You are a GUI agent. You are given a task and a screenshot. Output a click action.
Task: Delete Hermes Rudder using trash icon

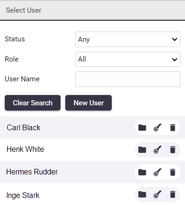[x=173, y=172]
